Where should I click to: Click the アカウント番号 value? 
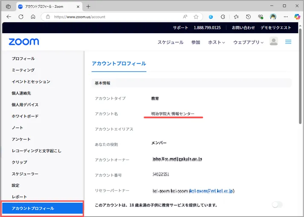point(161,174)
